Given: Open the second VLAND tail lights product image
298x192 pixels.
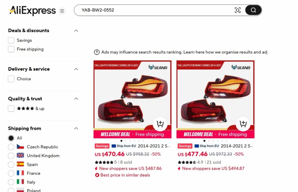Looking at the screenshot, I should (215, 99).
